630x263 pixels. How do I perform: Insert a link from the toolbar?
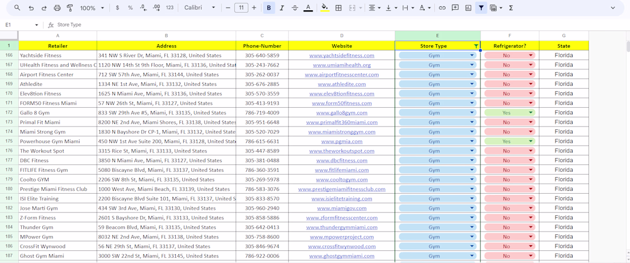point(442,7)
